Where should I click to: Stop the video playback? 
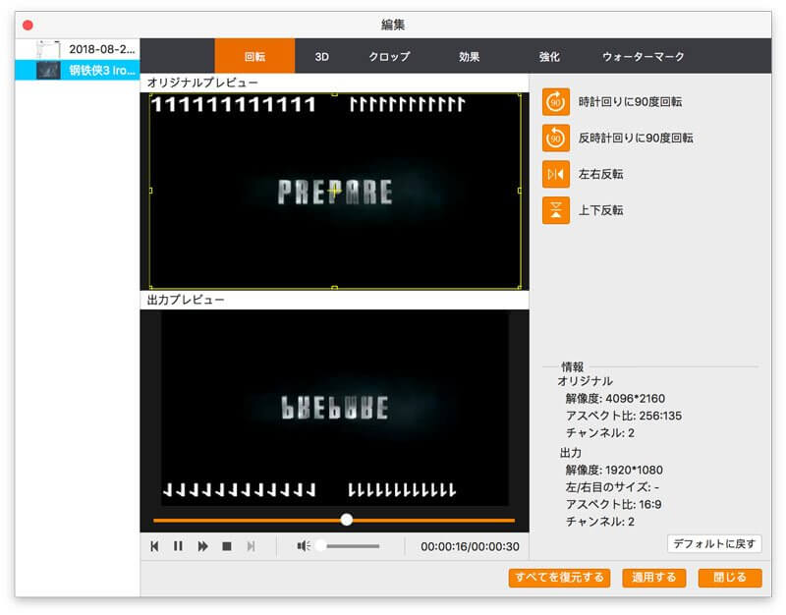[227, 546]
